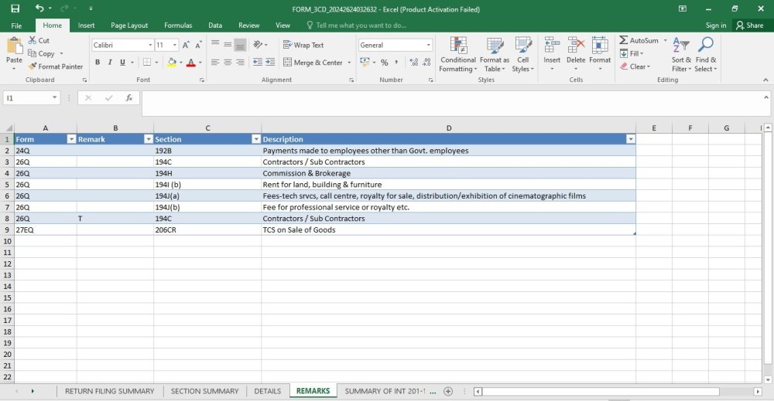
Task: Apply the fill color bucket
Action: tap(172, 62)
